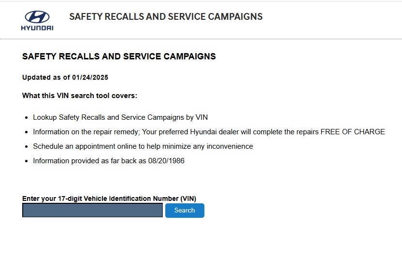The image size is (402, 255).
Task: Click the Hyundai logo emblem
Action: point(37,17)
